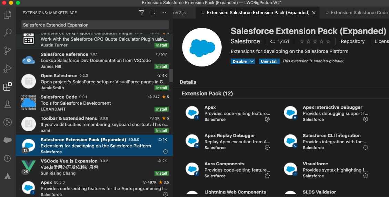
Task: Open the Test beaker view
Action: [7, 104]
